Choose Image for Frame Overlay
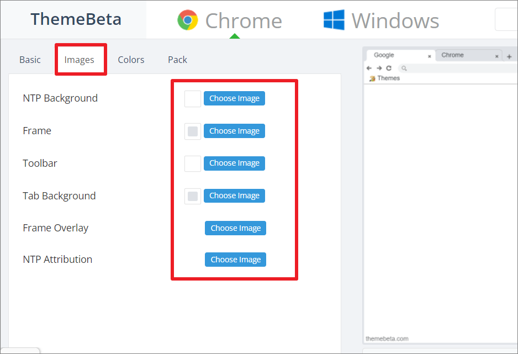 pos(236,228)
